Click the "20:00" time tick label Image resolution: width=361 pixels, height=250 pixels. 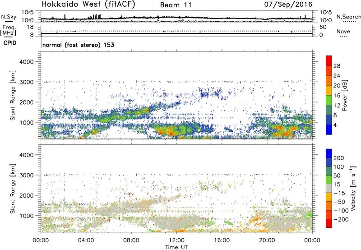(267, 241)
